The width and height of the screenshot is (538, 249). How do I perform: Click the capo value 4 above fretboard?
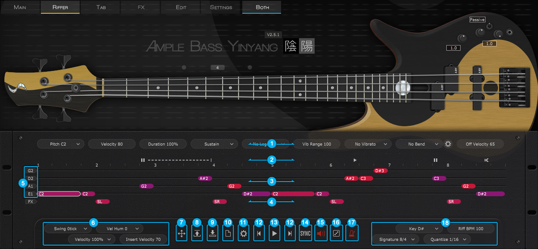point(218,68)
